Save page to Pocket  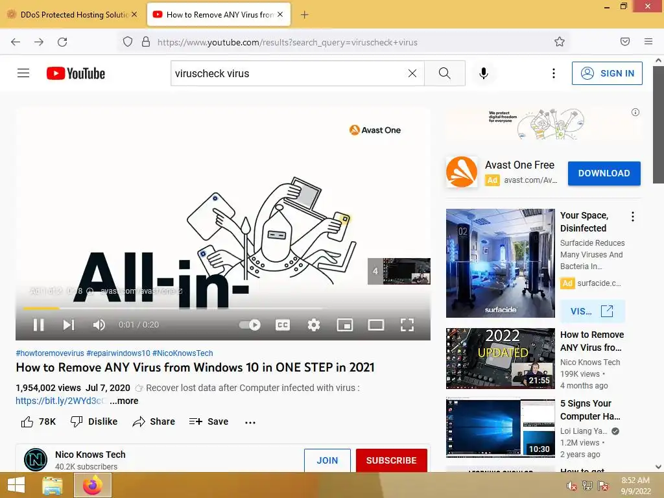pyautogui.click(x=625, y=41)
